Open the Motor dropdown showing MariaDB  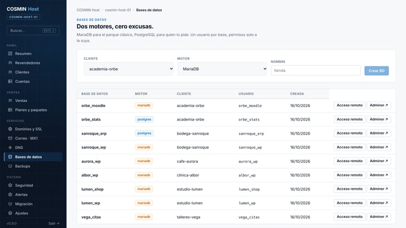222,69
